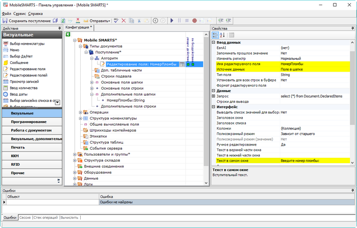Screen dimensions: 357x228
Task: Click the pause icon in toolbar
Action: (179, 21)
